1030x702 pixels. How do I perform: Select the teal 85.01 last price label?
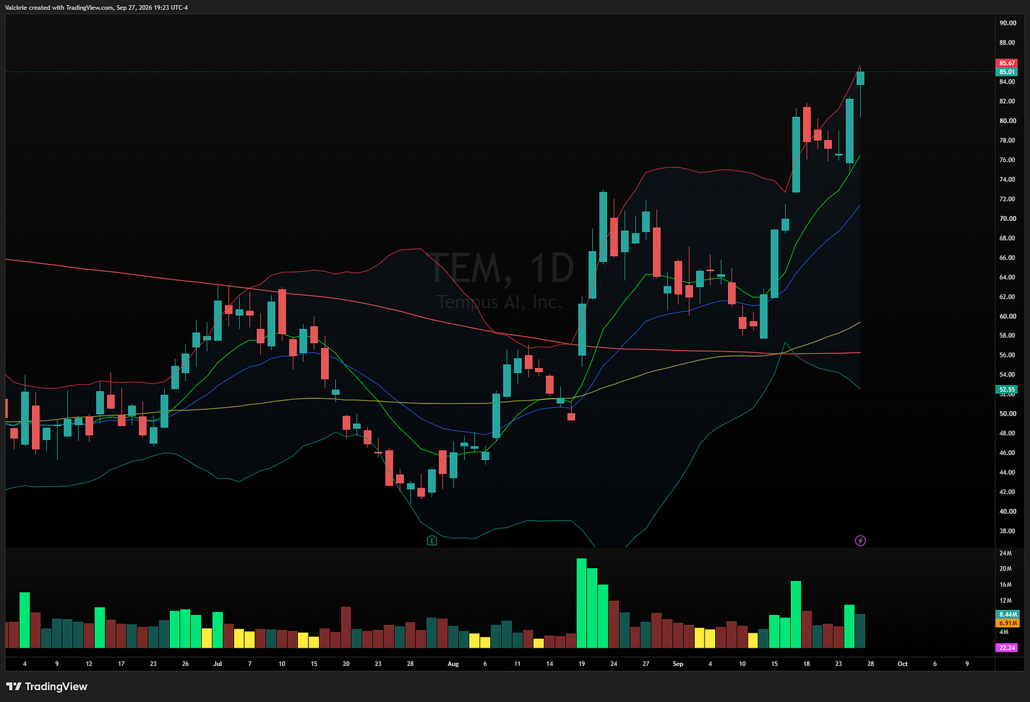(1007, 71)
